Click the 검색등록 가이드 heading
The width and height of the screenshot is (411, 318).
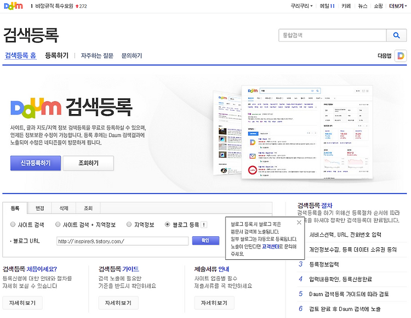(x=119, y=269)
